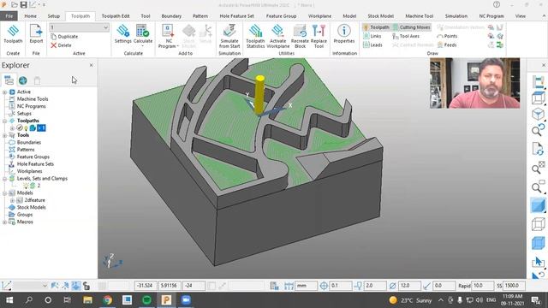
Task: Toggle Links draw option
Action: pos(372,36)
